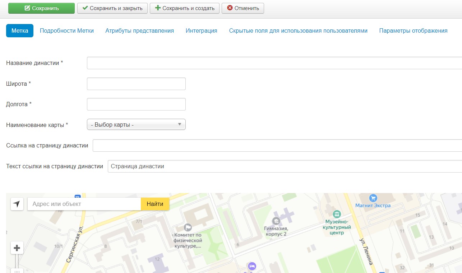Click building number 7/1 on map
The height and width of the screenshot is (273, 462).
click(x=139, y=221)
